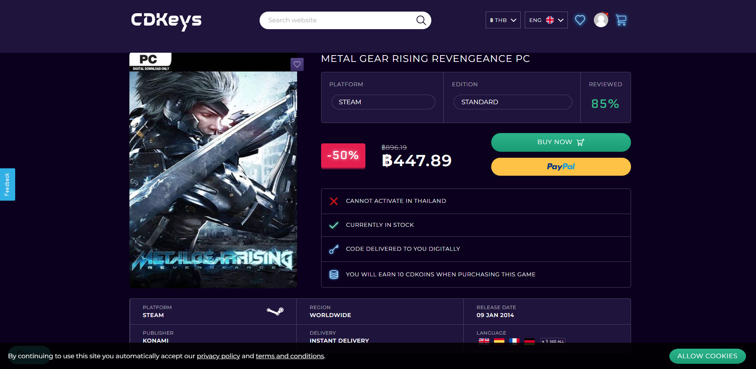The width and height of the screenshot is (756, 369).
Task: Click the Metal Gear Rising Revengeance title
Action: [425, 59]
